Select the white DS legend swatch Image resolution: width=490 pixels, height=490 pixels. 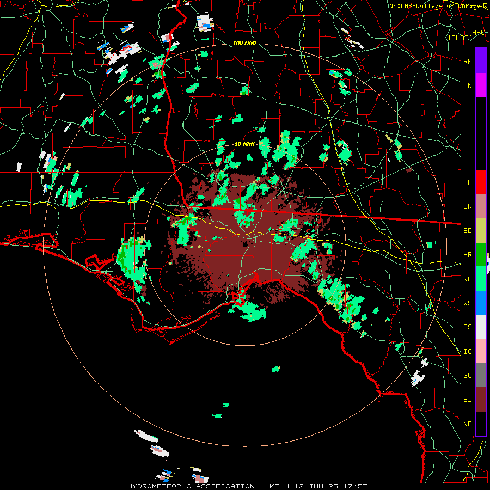[x=481, y=327]
